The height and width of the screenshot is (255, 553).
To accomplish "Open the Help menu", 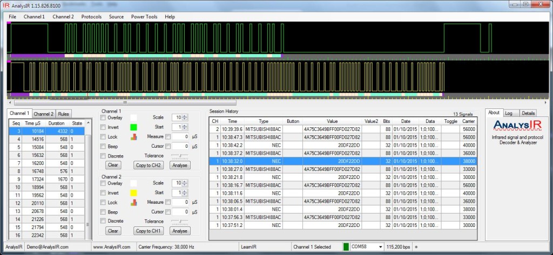I will (170, 17).
